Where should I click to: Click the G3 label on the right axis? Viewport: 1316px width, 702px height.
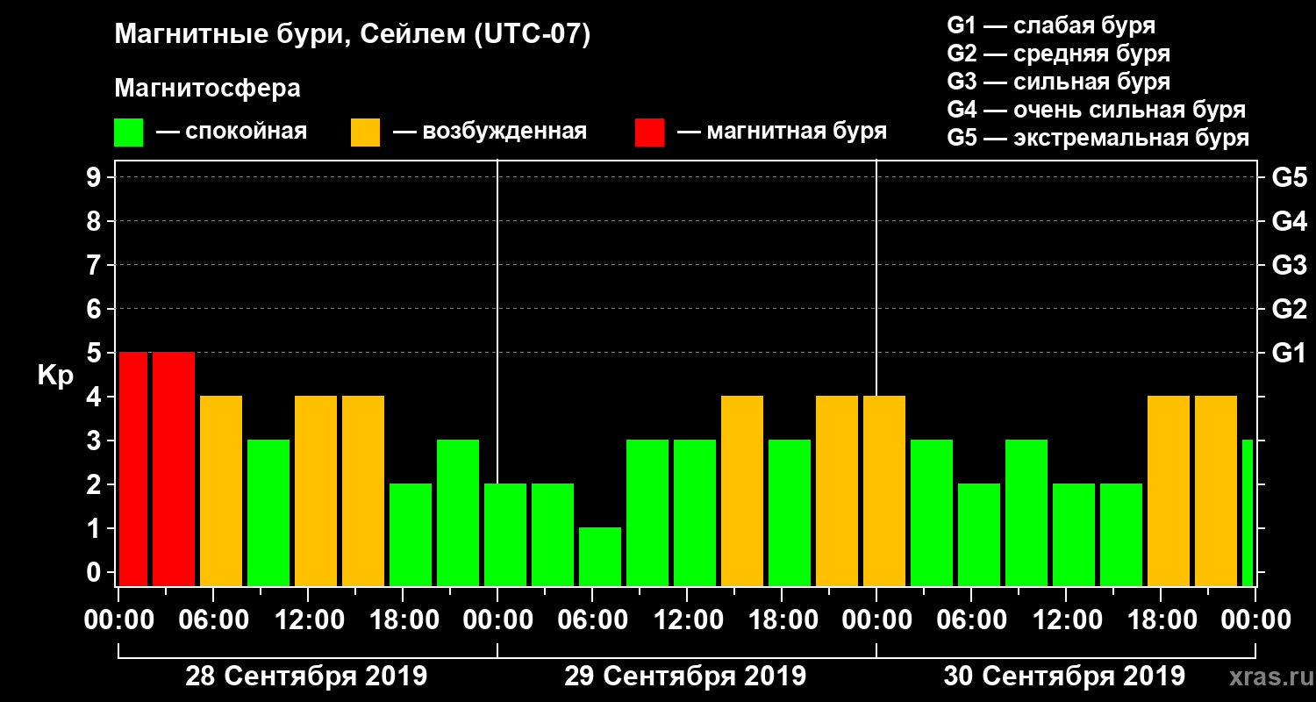[1289, 265]
